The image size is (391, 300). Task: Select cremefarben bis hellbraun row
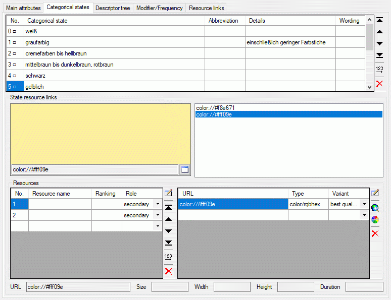185,53
